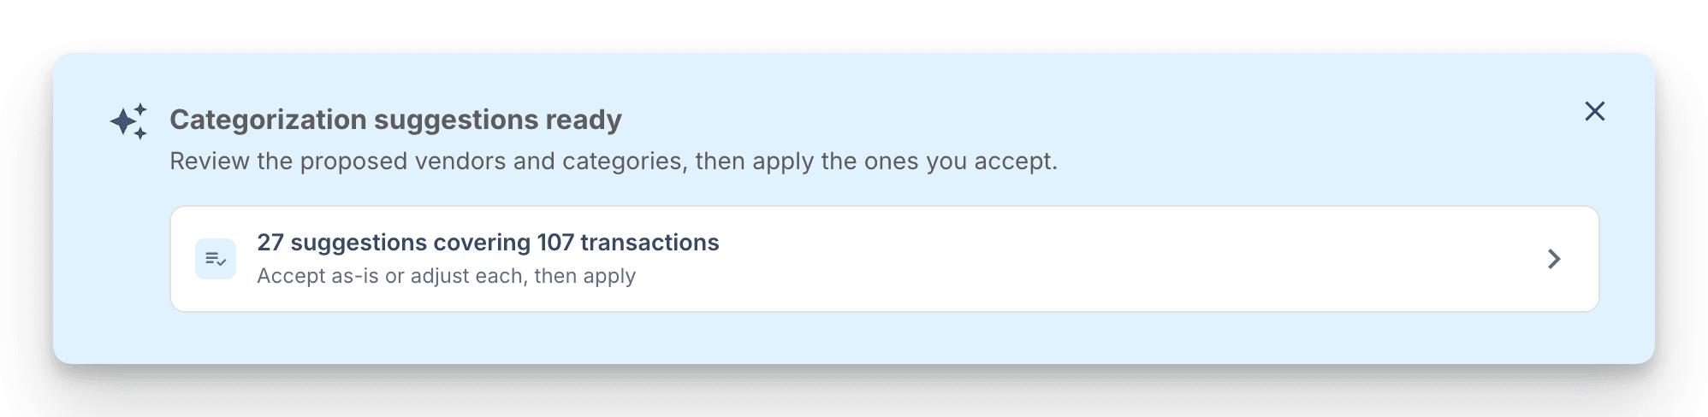Click the arrow chevron in the card
The width and height of the screenshot is (1708, 417).
coord(1554,259)
